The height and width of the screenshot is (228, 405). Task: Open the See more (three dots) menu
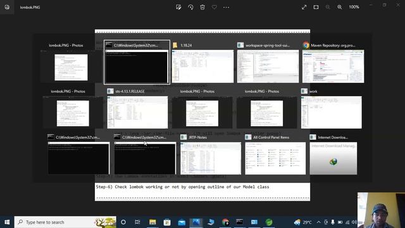(227, 7)
